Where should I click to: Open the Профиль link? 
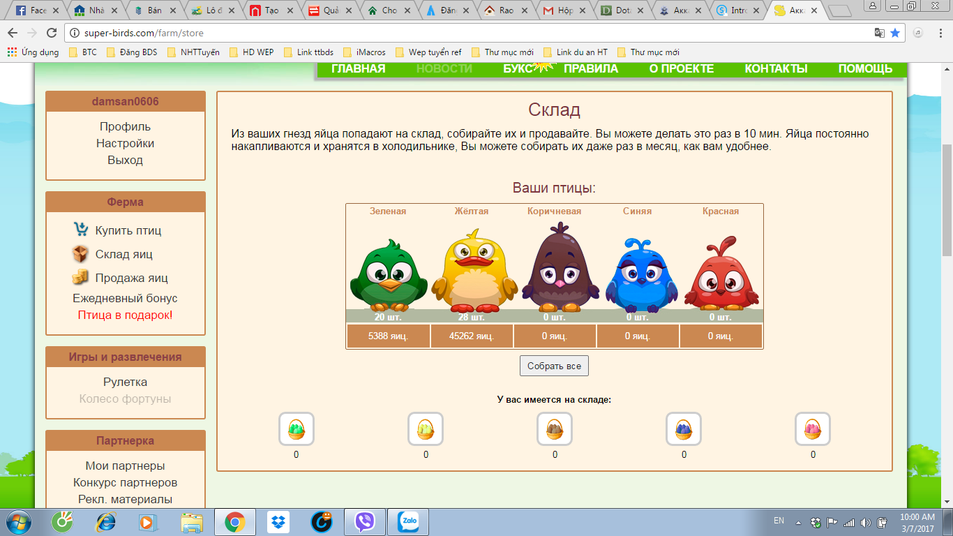tap(125, 126)
